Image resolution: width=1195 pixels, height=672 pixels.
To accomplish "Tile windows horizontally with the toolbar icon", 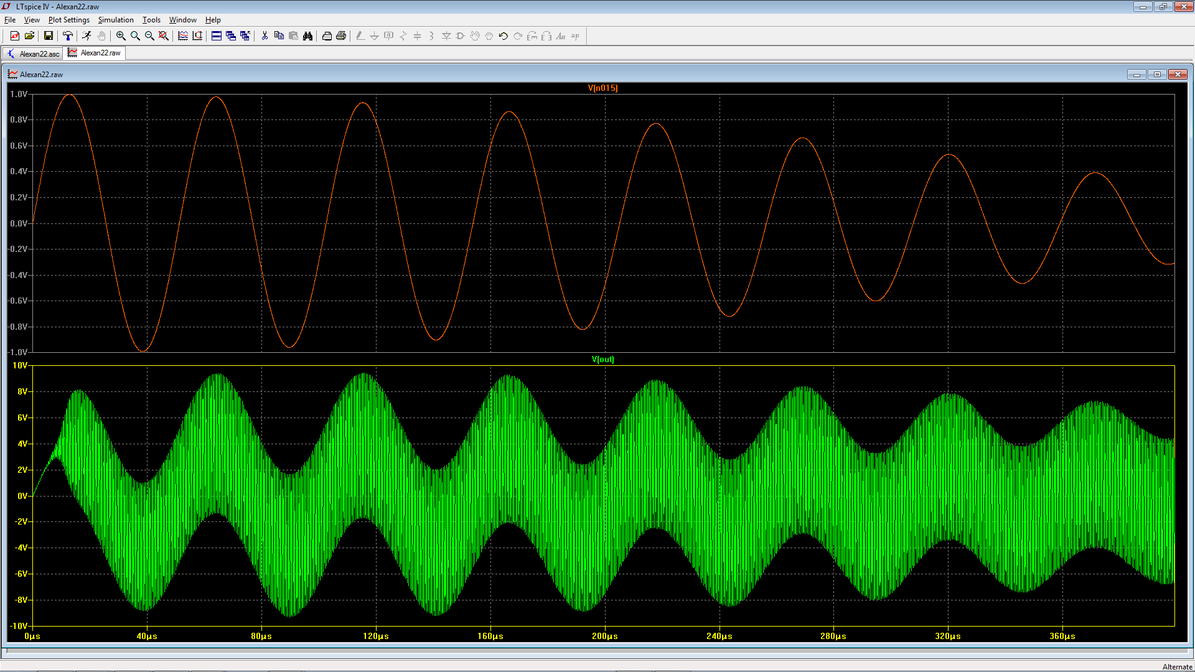I will pos(217,36).
